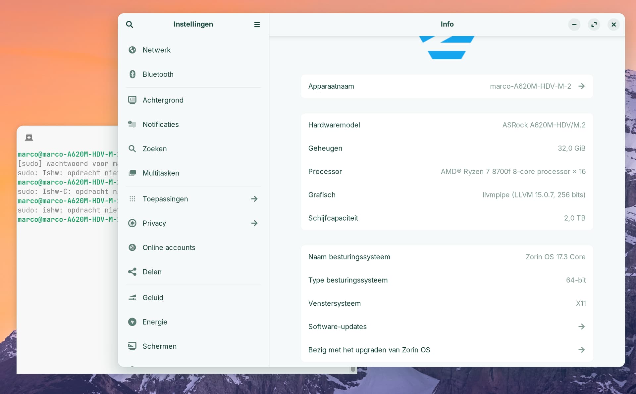Click 'sudo: Ishw-C' line in terminal
Viewport: 636px width, 394px height.
coord(68,192)
